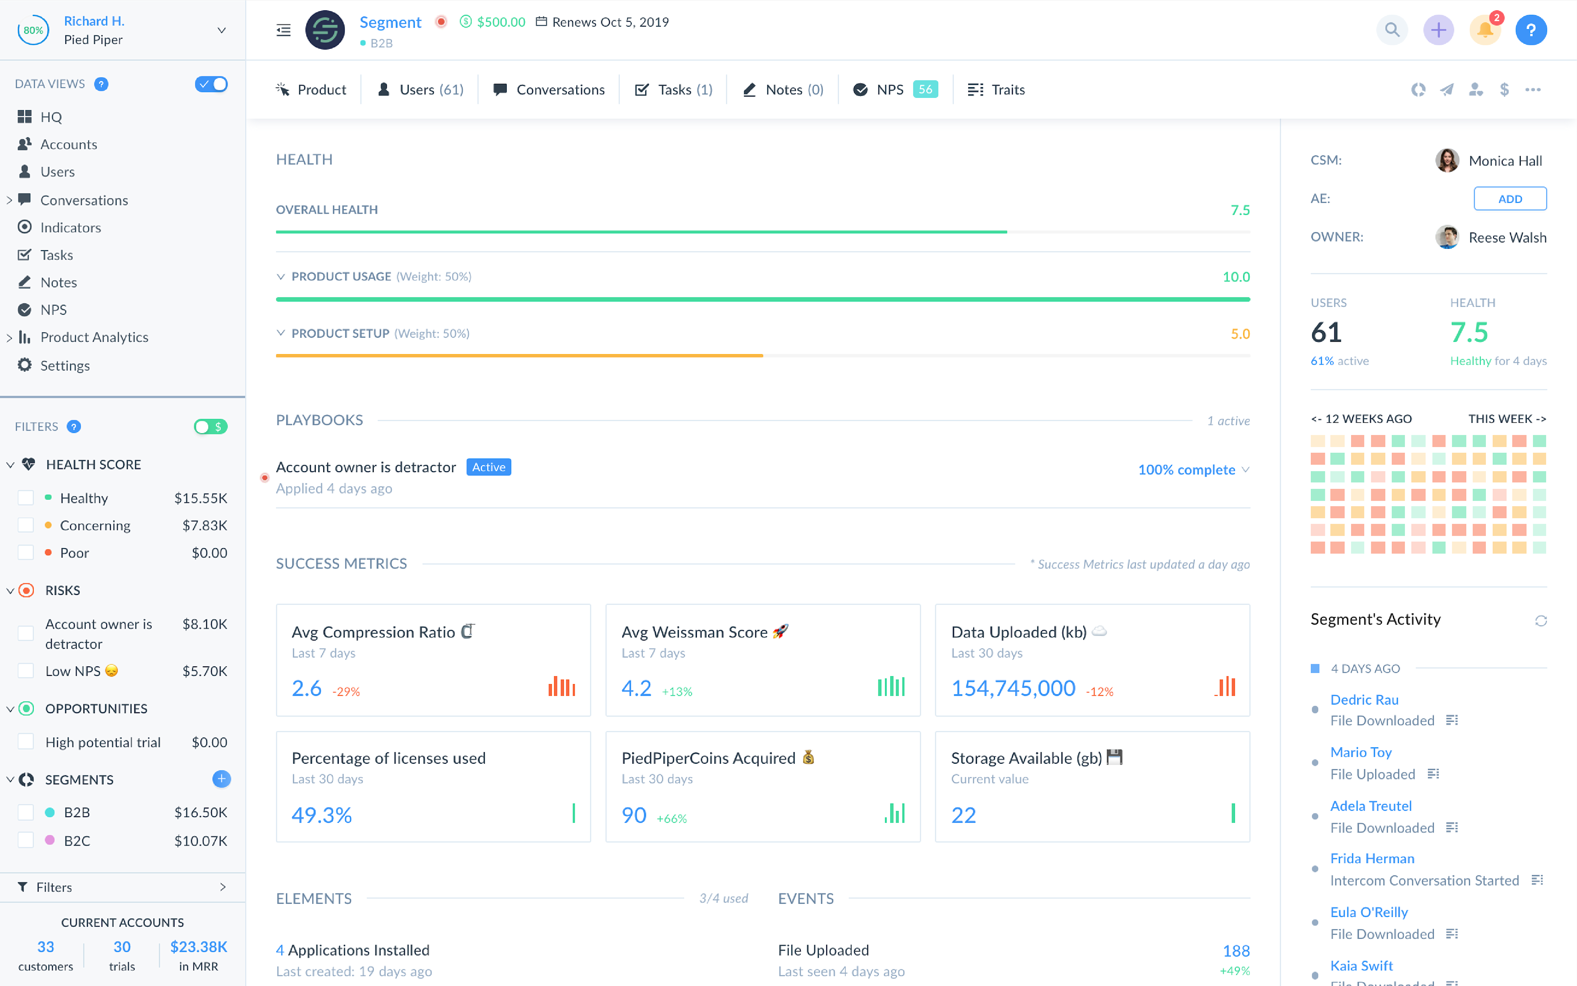Screen dimensions: 1577x986
Task: Refresh Segment's Activity feed
Action: pos(1540,621)
